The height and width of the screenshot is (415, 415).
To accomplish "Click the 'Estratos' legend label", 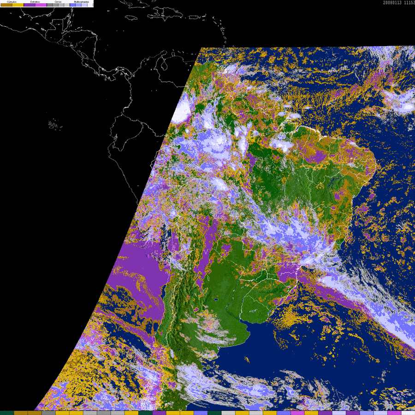I will pyautogui.click(x=35, y=2).
